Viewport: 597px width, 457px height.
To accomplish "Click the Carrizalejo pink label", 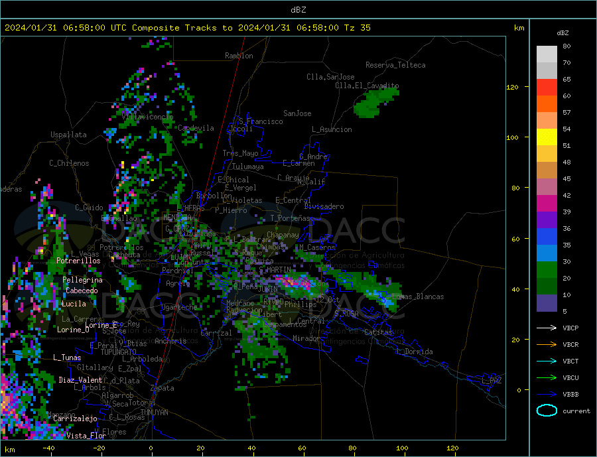I will click(x=75, y=419).
